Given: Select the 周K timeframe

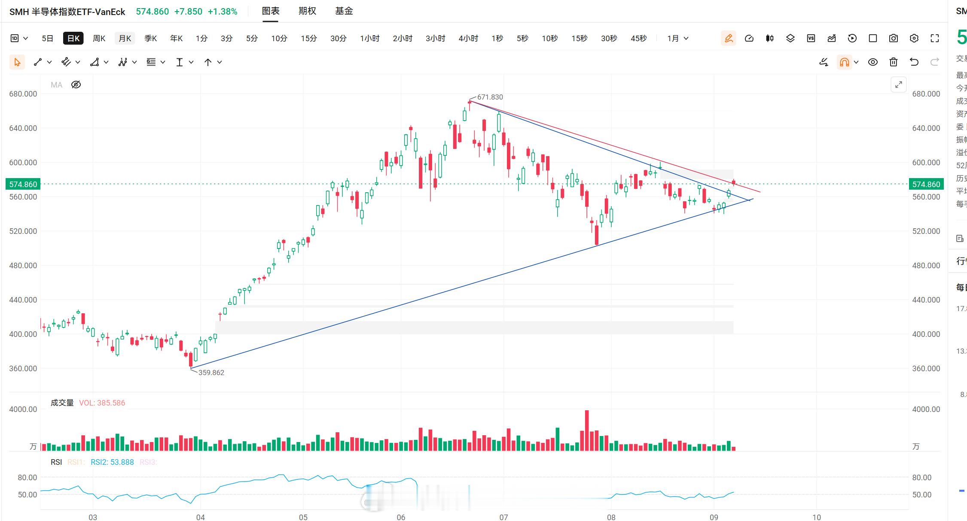Looking at the screenshot, I should click(x=99, y=38).
